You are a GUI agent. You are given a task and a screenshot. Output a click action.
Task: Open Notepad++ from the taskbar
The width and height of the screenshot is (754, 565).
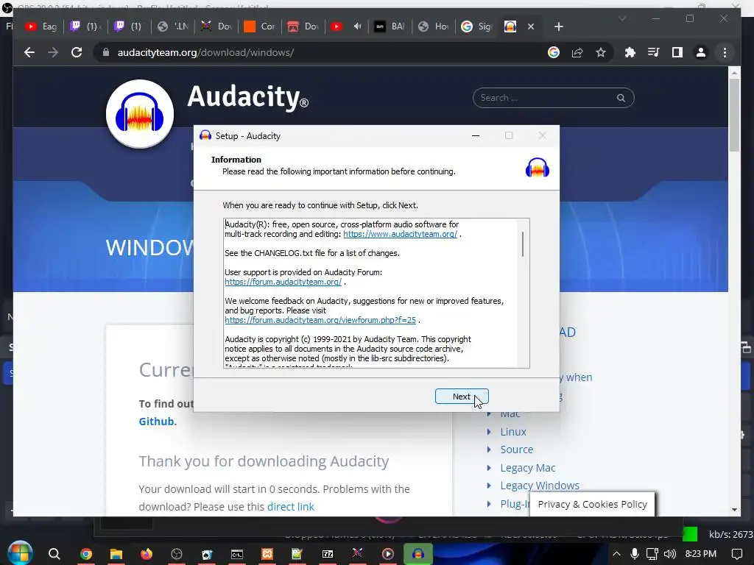click(x=297, y=554)
